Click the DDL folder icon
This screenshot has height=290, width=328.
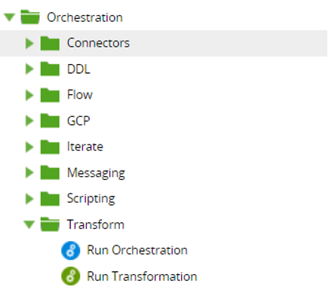50,69
